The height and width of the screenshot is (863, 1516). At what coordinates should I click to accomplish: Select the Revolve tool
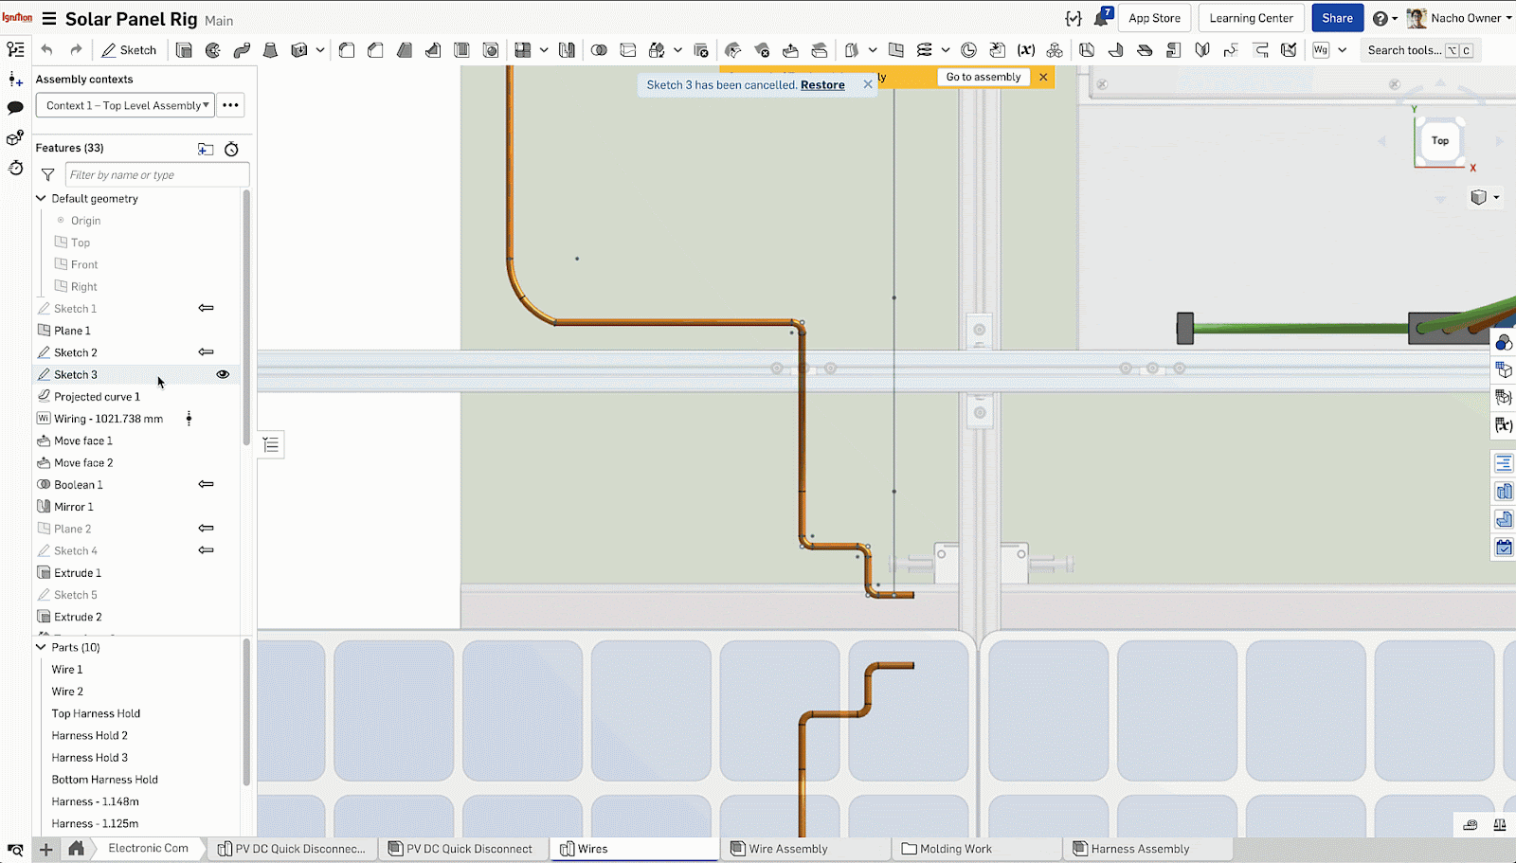point(213,50)
